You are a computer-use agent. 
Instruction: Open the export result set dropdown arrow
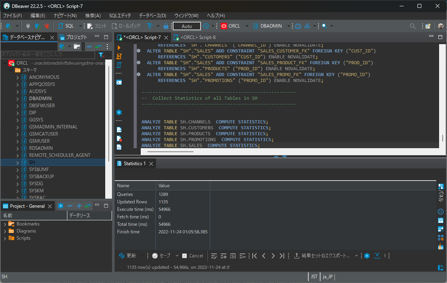pyautogui.click(x=356, y=256)
